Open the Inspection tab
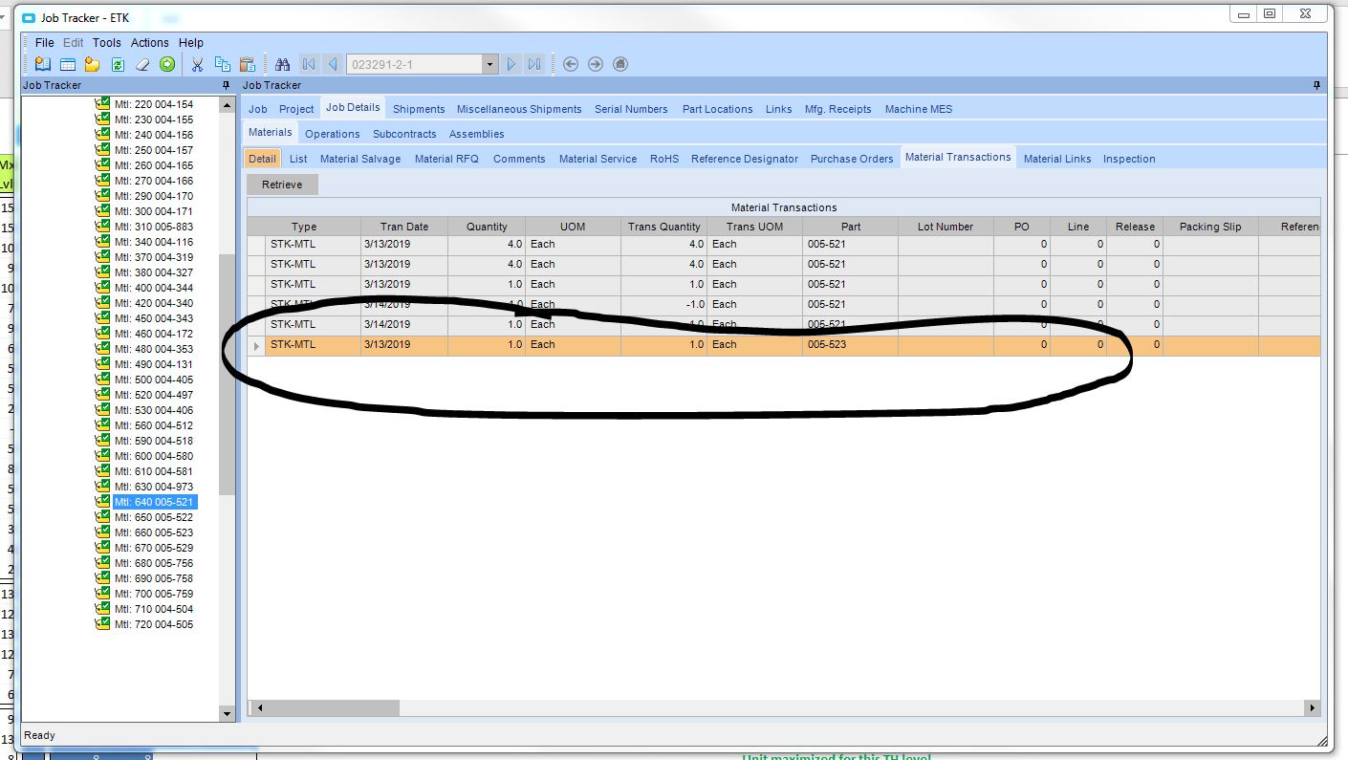 point(1129,159)
